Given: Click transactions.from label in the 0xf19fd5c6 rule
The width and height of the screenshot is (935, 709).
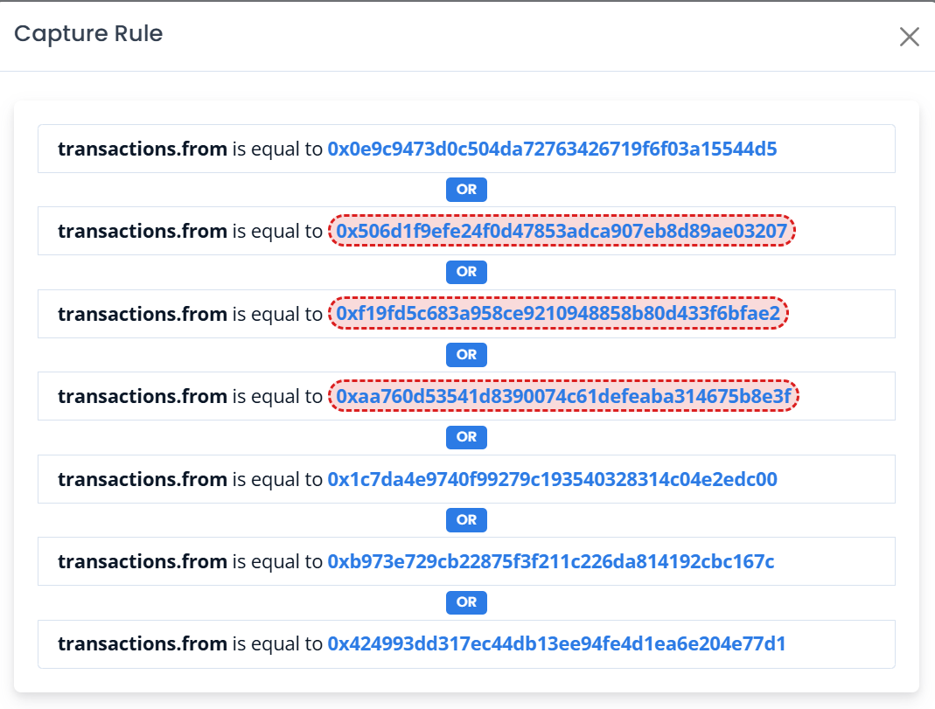Looking at the screenshot, I should 143,314.
